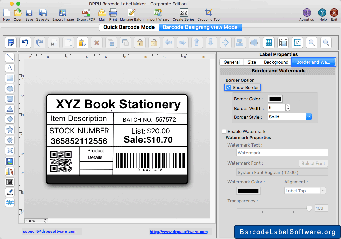Select the Rectangle tool
341x239 pixels.
pyautogui.click(x=10, y=78)
